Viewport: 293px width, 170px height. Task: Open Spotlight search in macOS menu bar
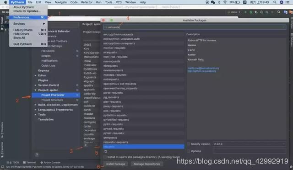coord(275,2)
